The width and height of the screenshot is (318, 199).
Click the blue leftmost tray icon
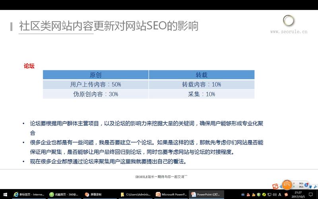(x=243, y=195)
